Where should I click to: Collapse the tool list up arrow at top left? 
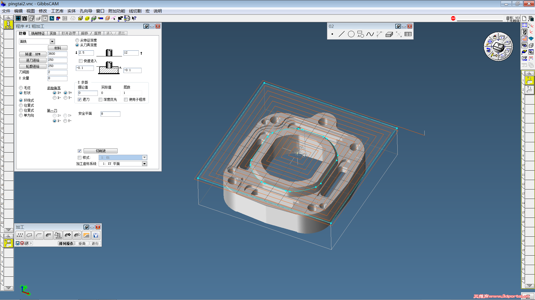click(8, 17)
